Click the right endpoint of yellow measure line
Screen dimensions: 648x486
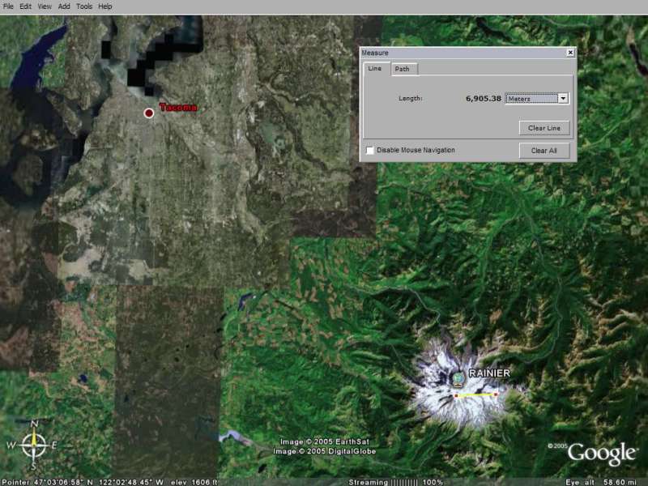click(x=496, y=394)
